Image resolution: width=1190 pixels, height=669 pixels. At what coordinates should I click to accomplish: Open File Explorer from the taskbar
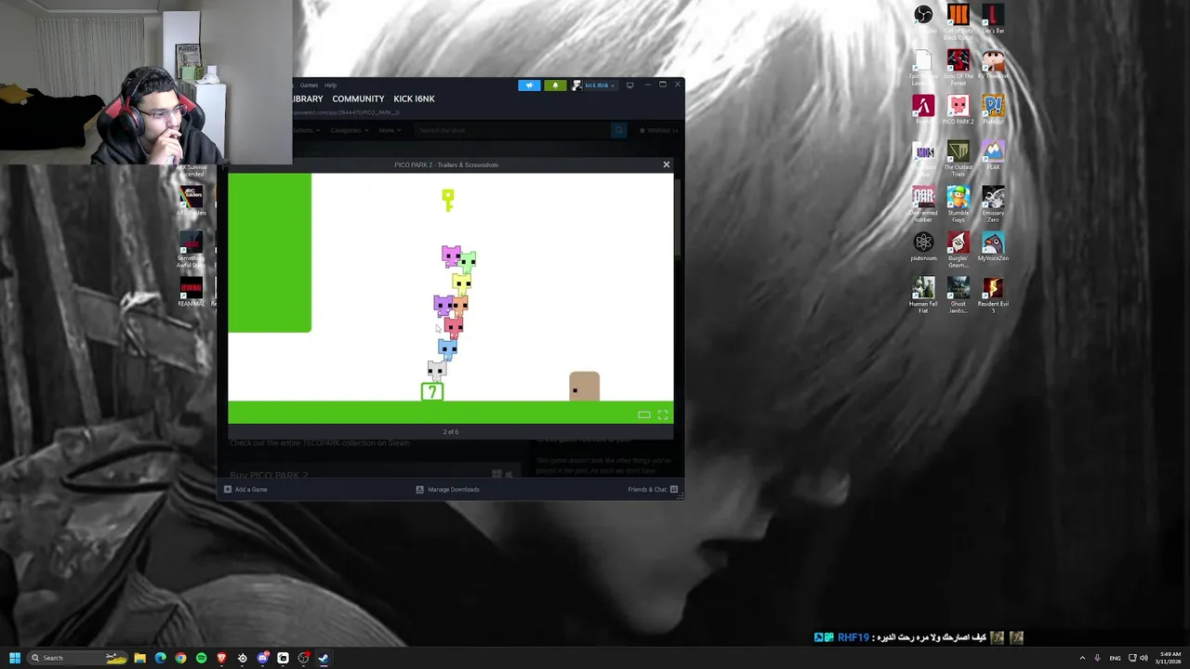(139, 658)
